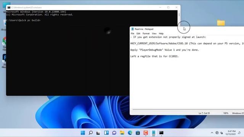Click the 100% zoom status entry
The height and width of the screenshot is (137, 244).
point(226,113)
